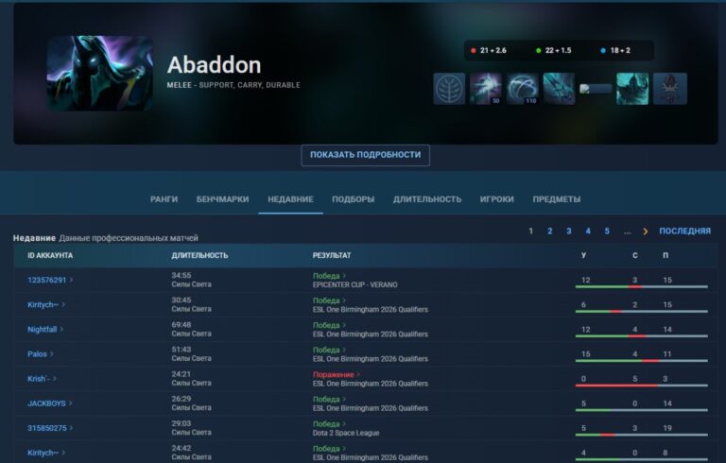Screen dimensions: 726x463
Task: Sort by the П assists column header
Action: pos(665,255)
